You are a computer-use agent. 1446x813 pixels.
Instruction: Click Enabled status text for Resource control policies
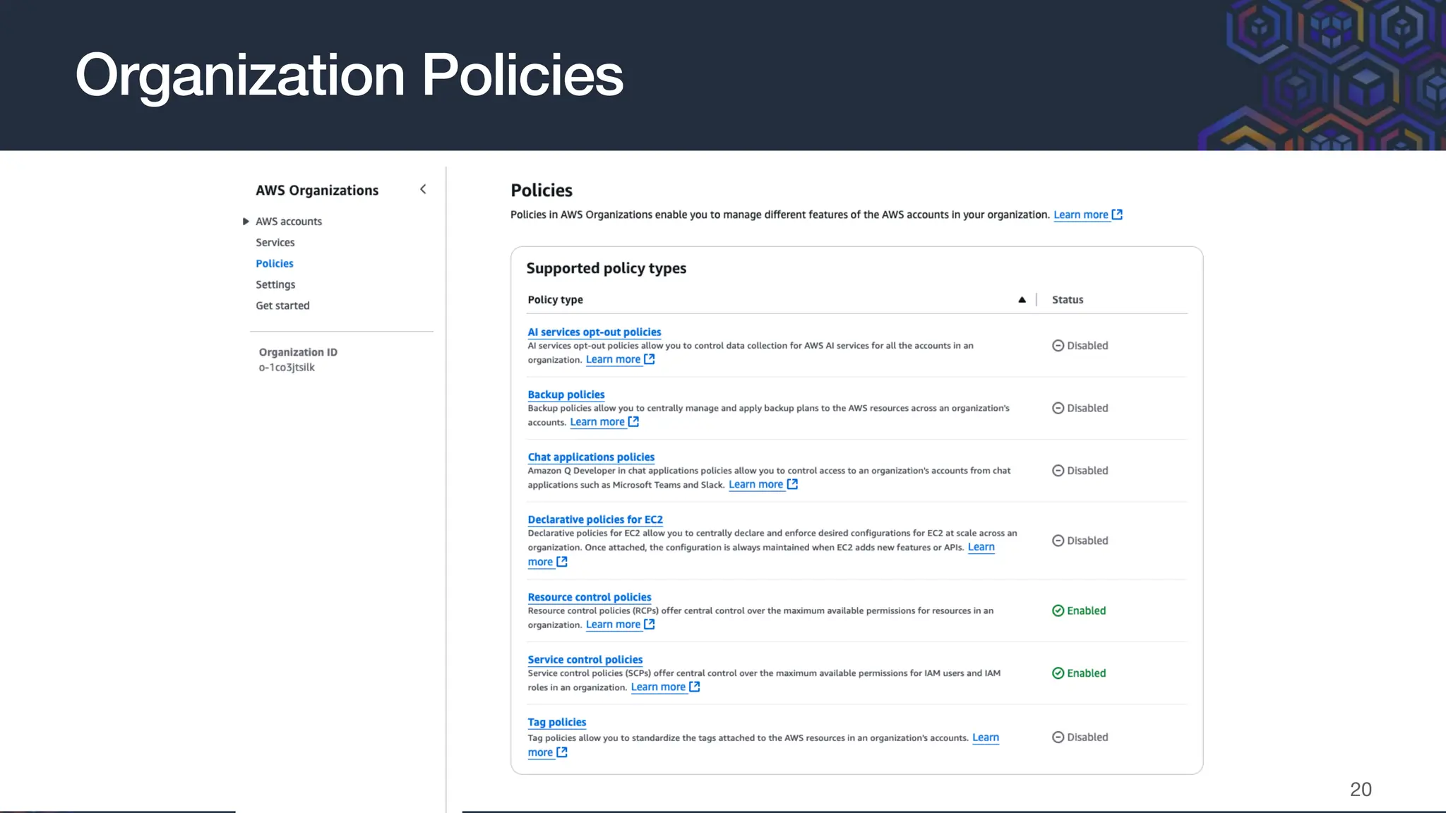coord(1086,611)
